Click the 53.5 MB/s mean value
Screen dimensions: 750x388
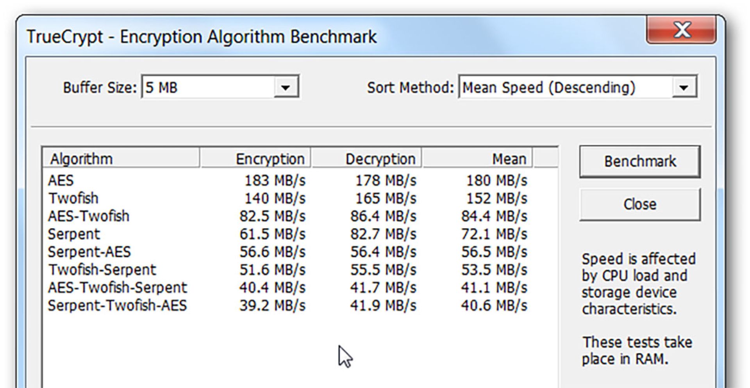click(x=495, y=270)
